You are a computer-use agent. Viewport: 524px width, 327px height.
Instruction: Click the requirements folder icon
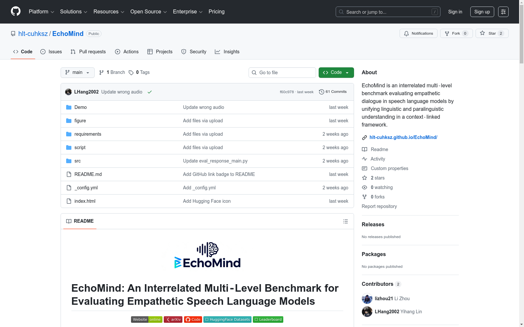click(69, 134)
